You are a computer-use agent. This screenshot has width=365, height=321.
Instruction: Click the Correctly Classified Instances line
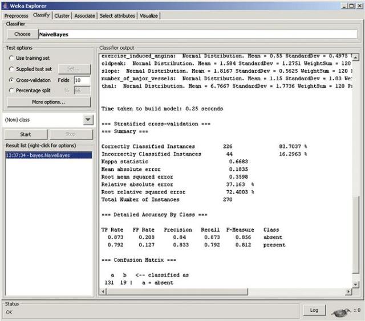tap(204, 147)
